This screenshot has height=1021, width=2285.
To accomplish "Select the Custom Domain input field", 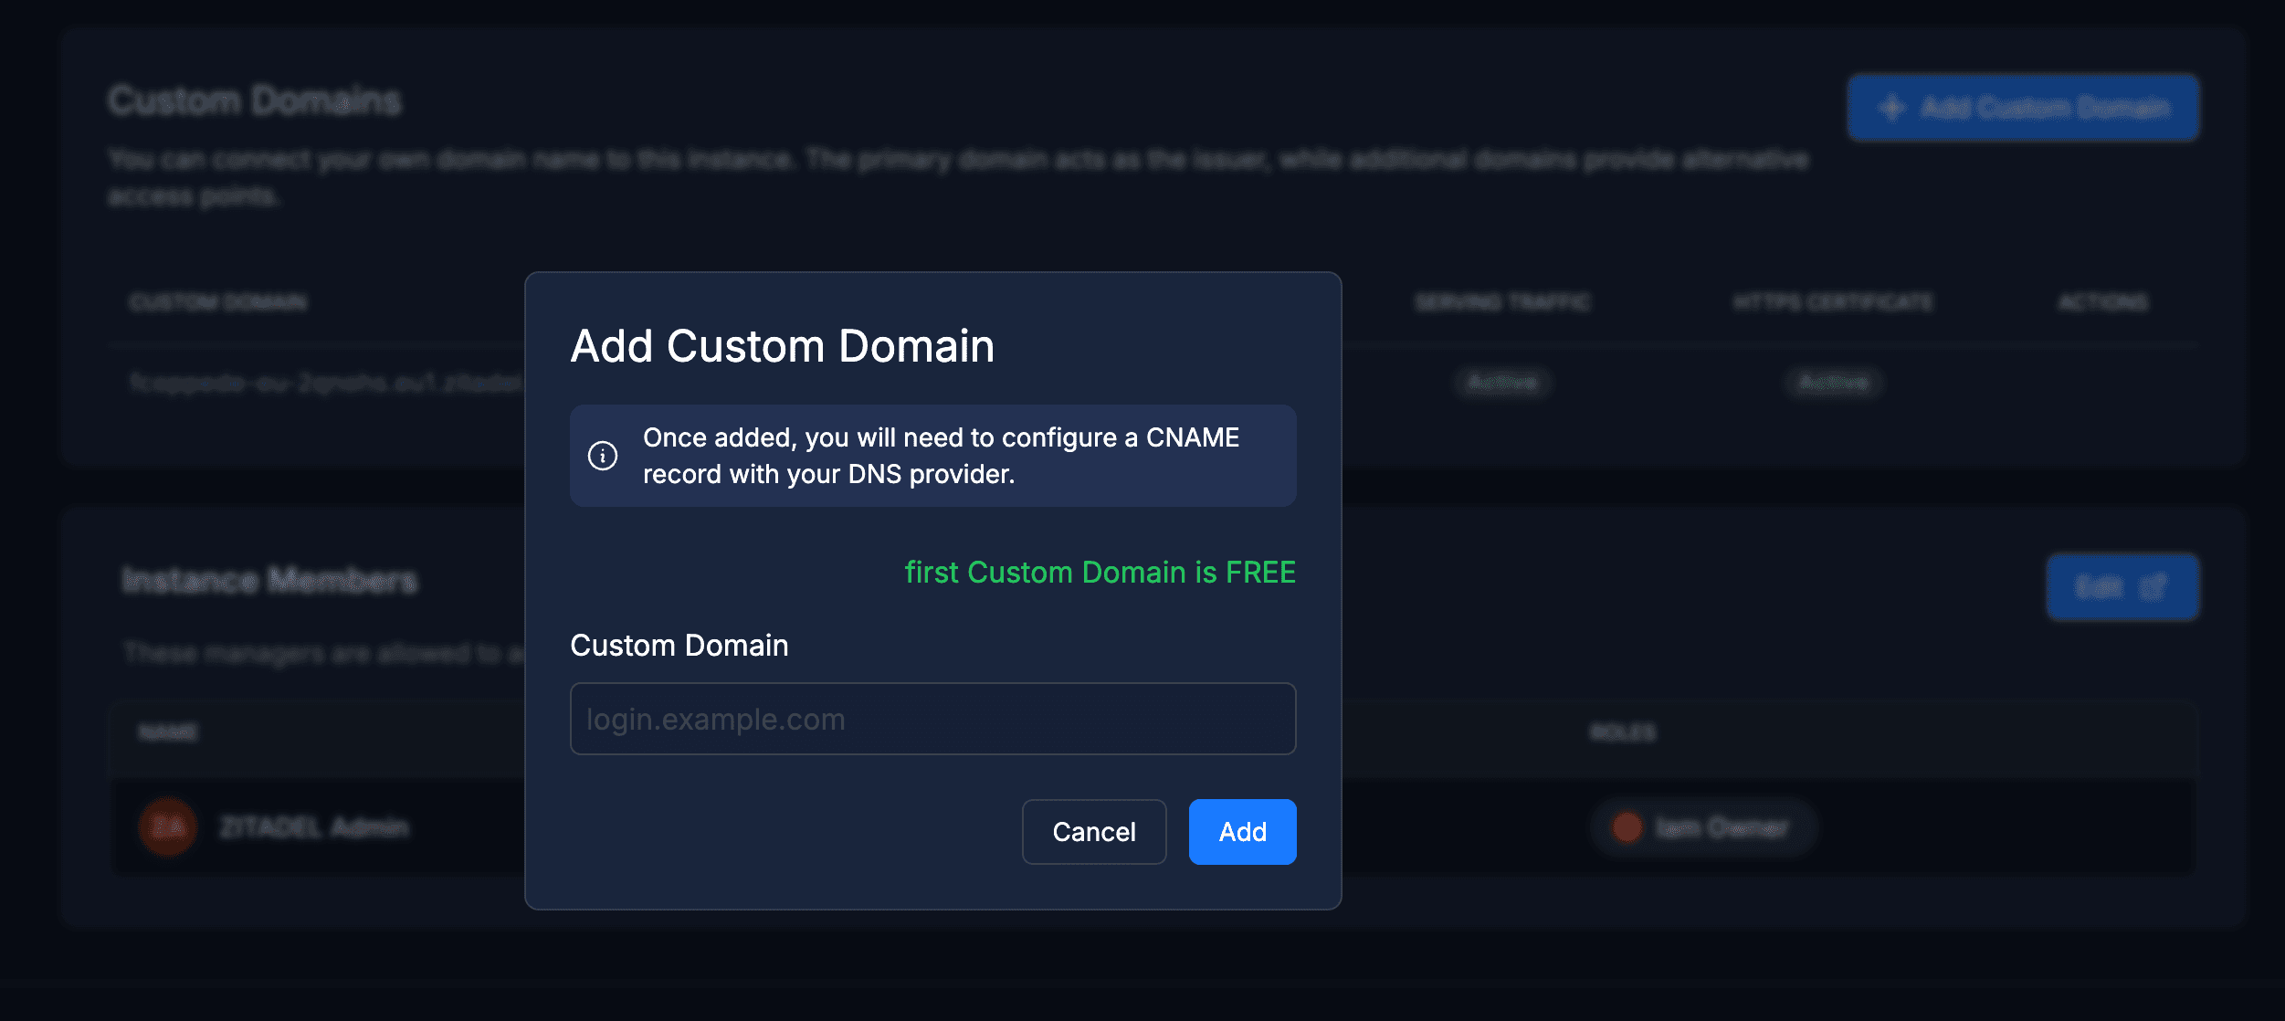I will (932, 719).
